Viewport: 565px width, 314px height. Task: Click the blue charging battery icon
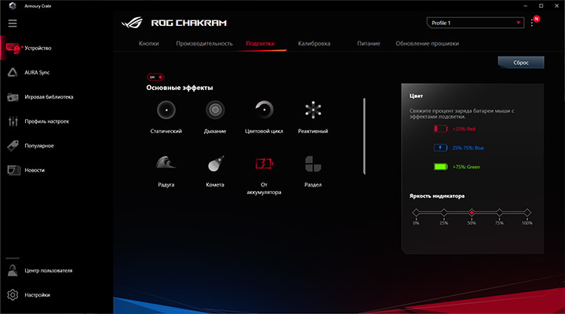[440, 148]
